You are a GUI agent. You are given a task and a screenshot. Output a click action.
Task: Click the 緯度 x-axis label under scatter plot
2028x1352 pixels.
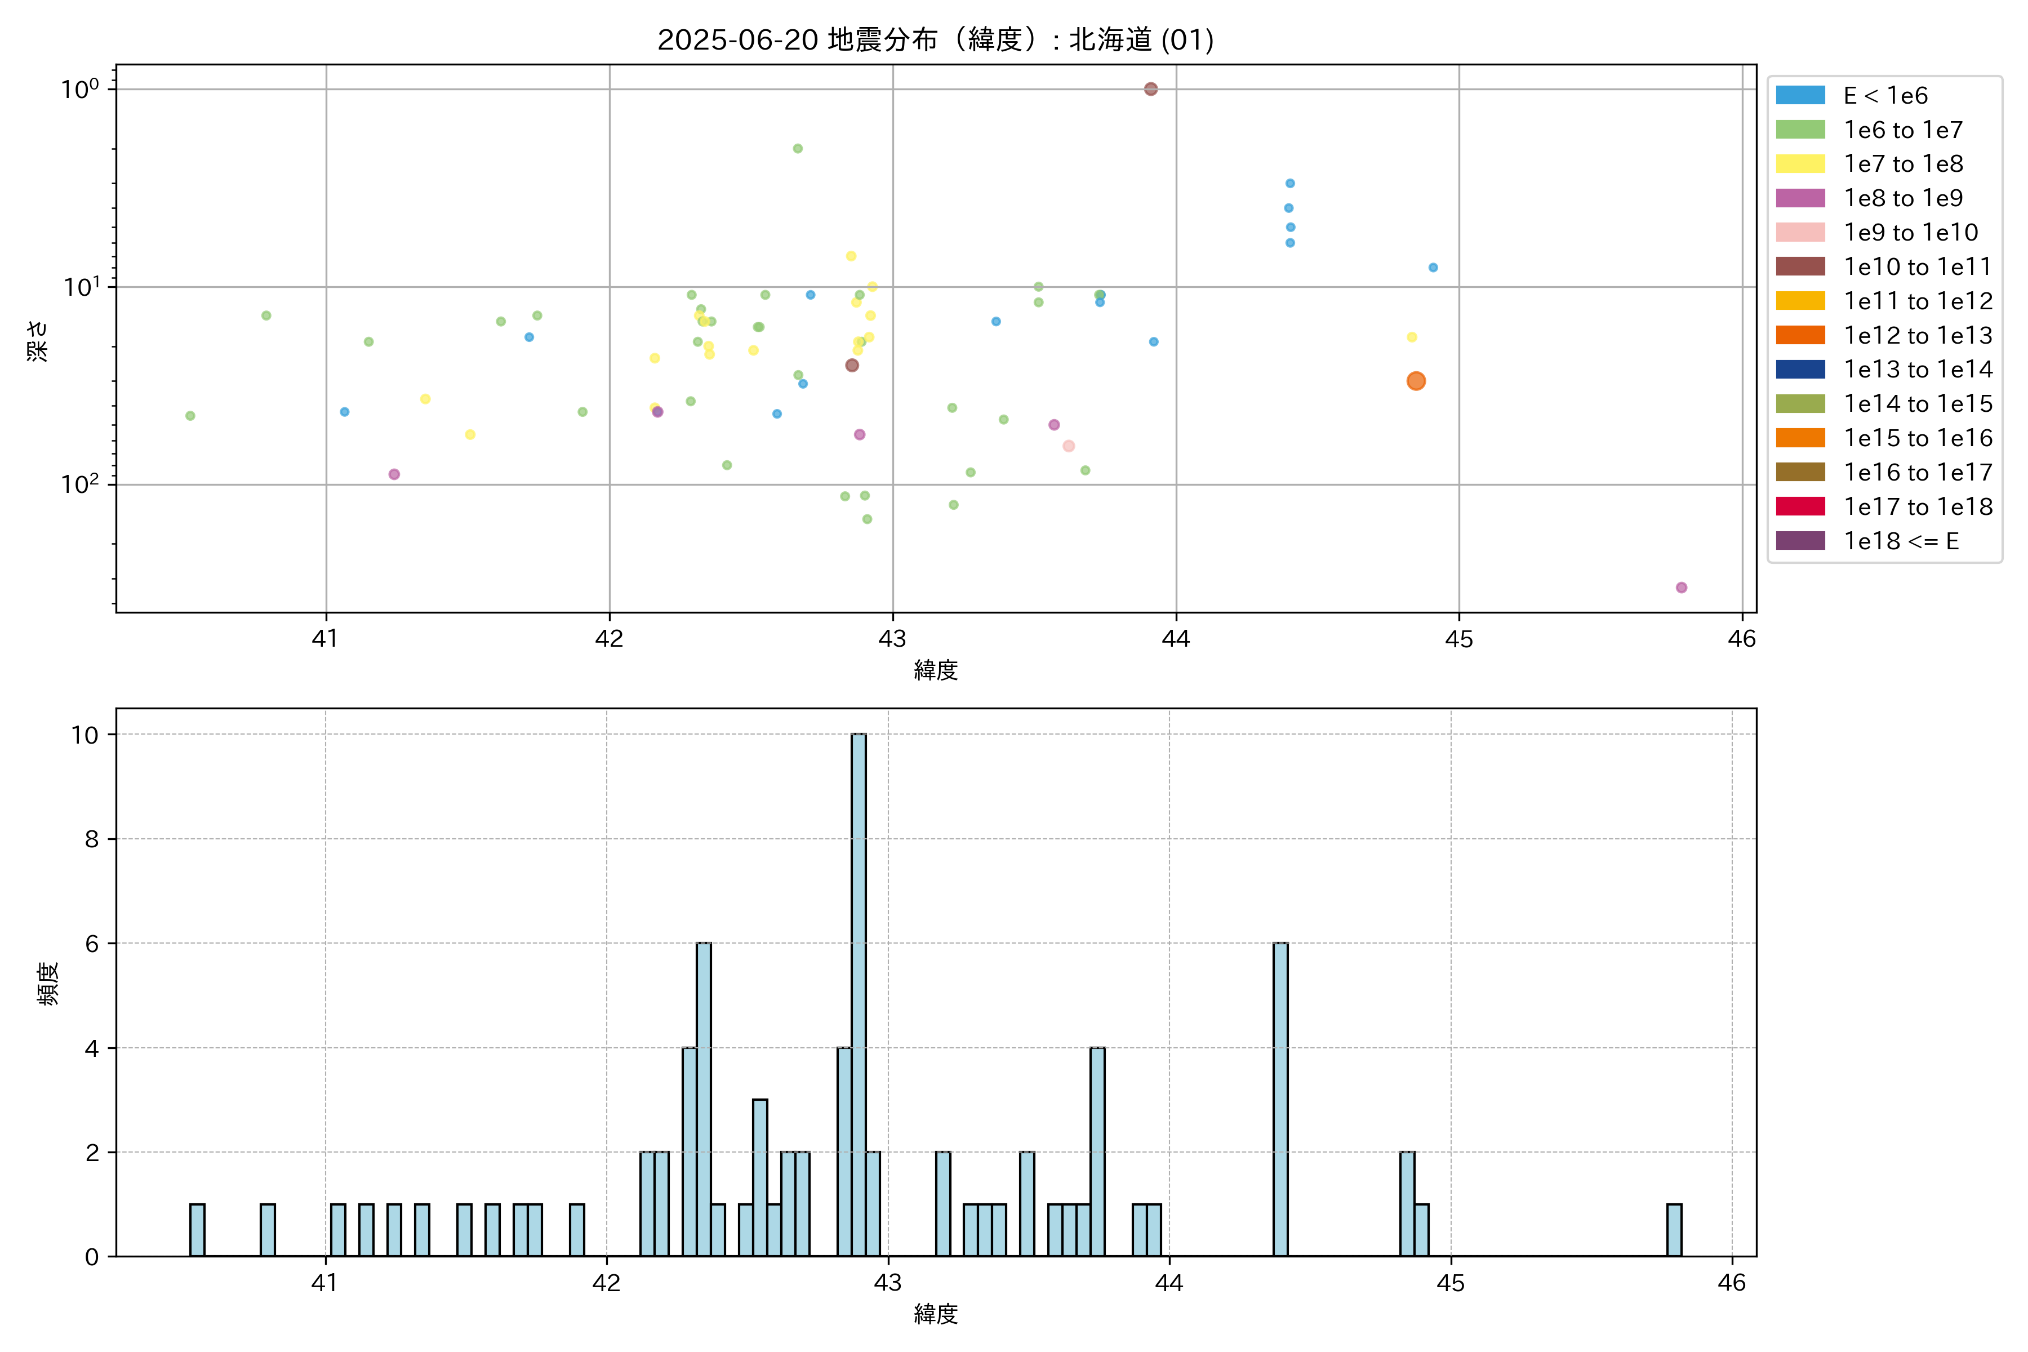[x=936, y=670]
